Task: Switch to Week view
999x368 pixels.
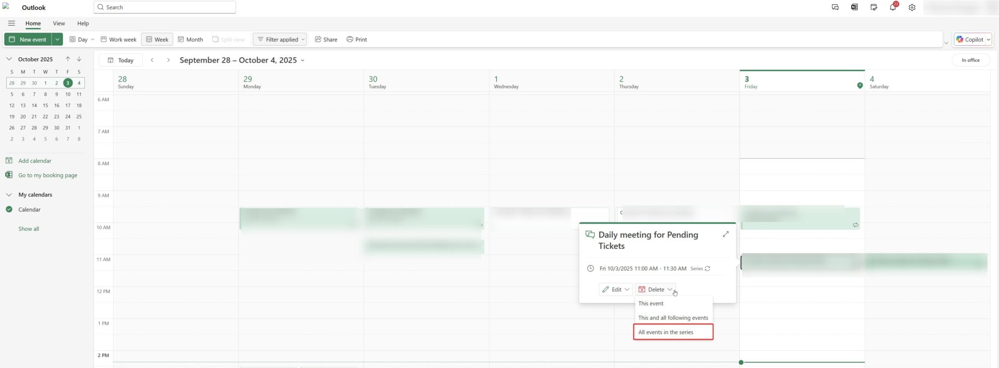Action: (x=157, y=40)
